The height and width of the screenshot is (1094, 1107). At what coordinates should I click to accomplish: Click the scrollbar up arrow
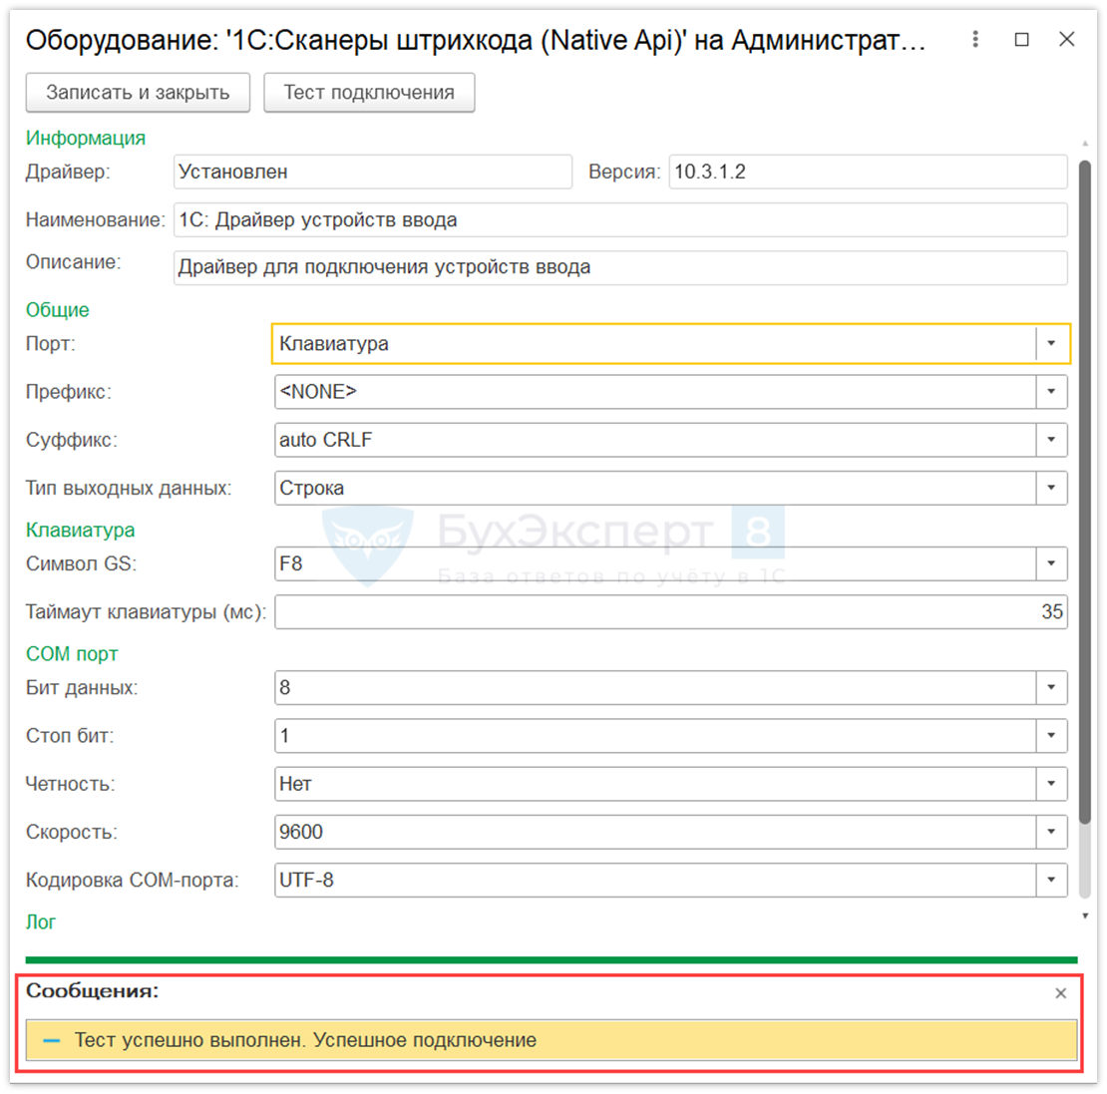(x=1085, y=144)
